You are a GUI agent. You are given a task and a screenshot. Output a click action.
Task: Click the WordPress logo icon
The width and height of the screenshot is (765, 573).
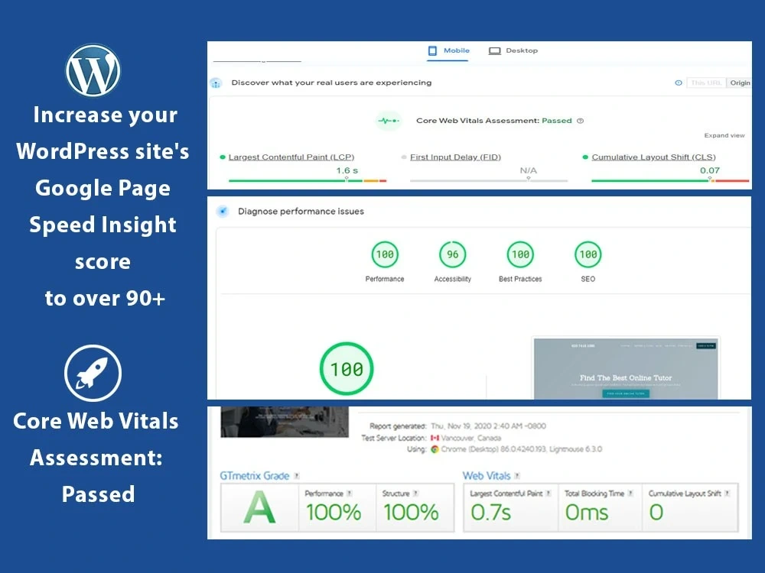pos(93,70)
